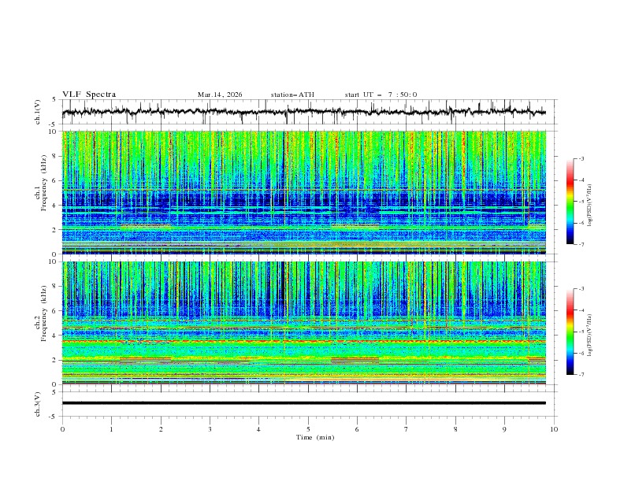
Task: Click the "6" kHz tick on ch.1 spectrogram
Action: (55, 180)
